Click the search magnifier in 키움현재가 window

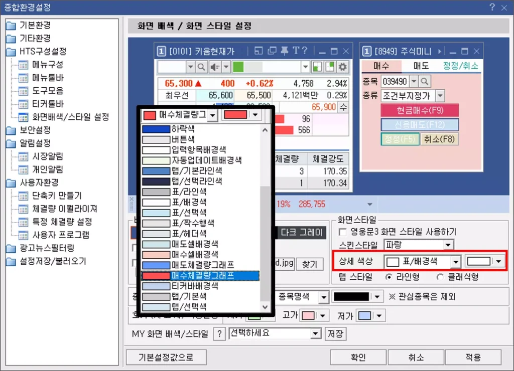coord(201,67)
